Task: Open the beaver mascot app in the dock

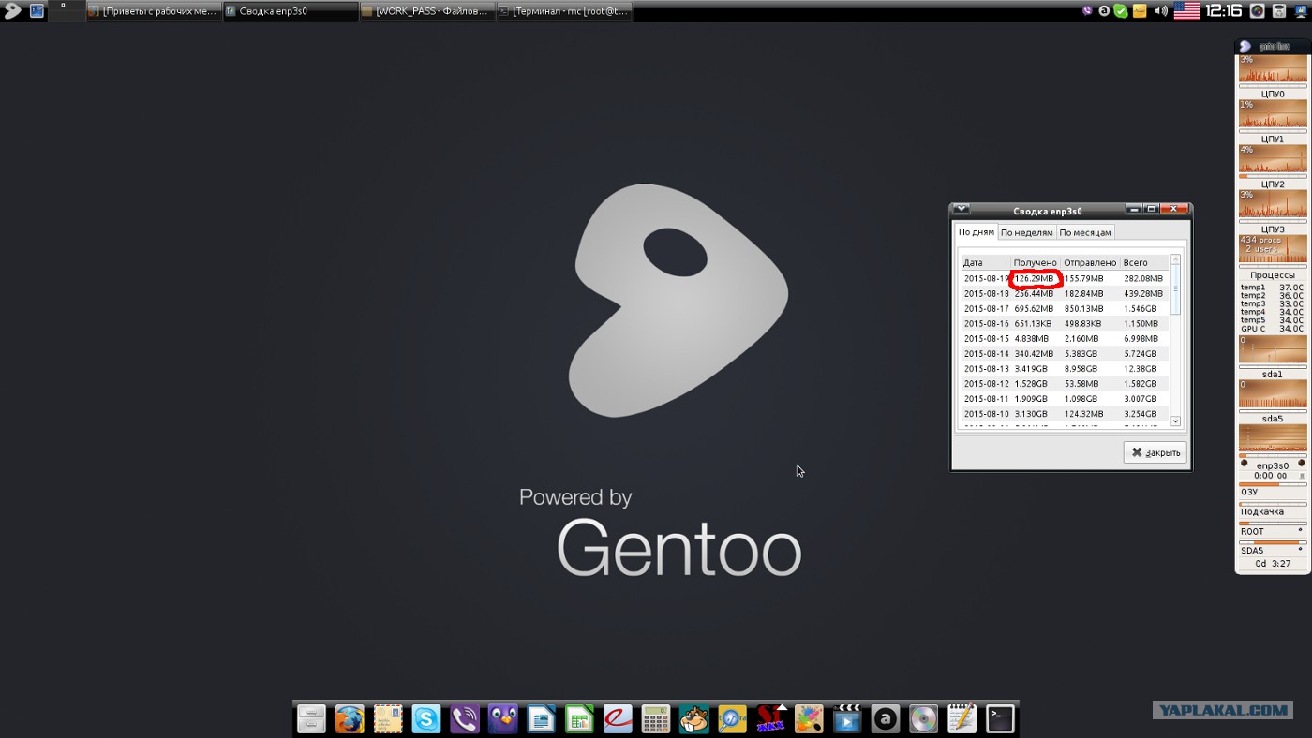Action: tap(694, 719)
